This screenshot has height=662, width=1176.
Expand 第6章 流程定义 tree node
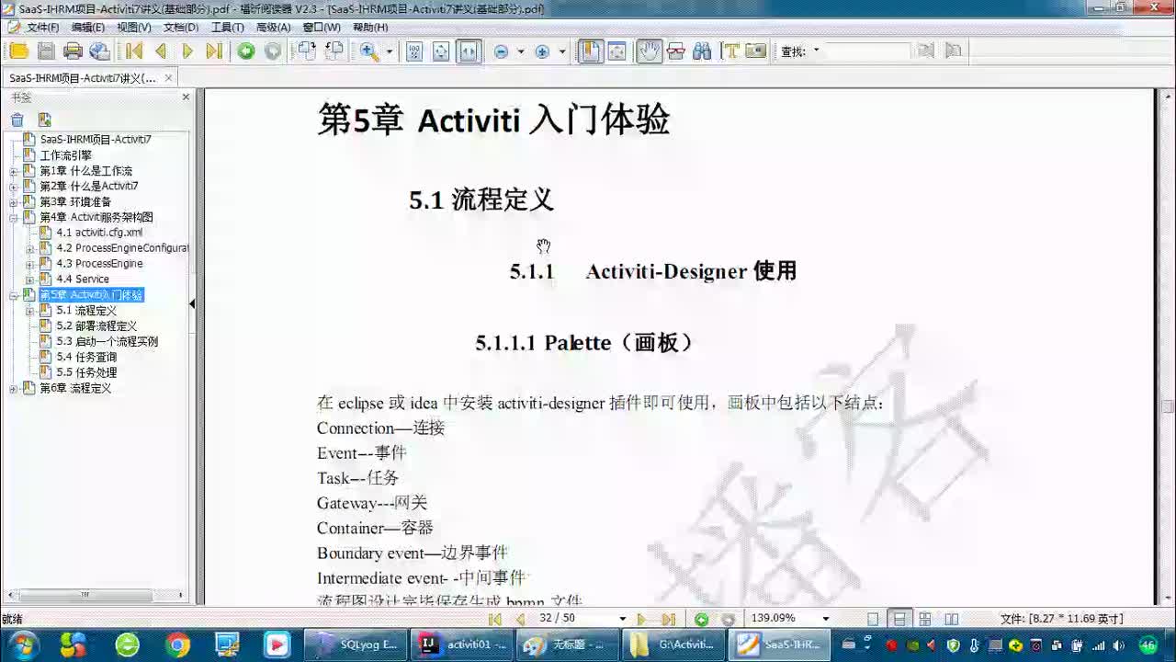[x=14, y=389]
